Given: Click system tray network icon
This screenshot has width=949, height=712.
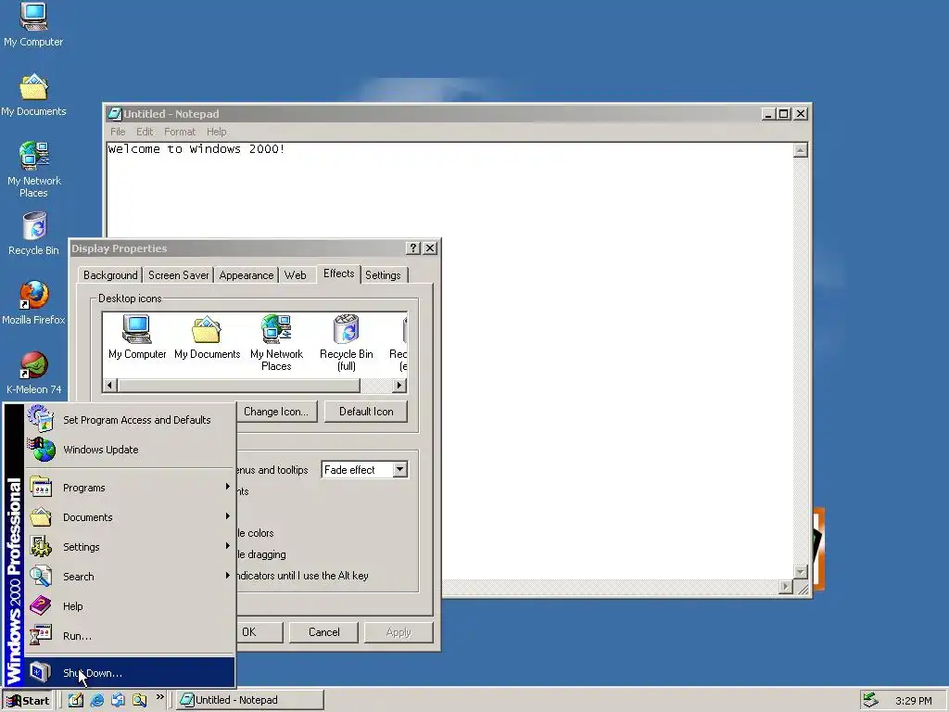Looking at the screenshot, I should pos(870,700).
